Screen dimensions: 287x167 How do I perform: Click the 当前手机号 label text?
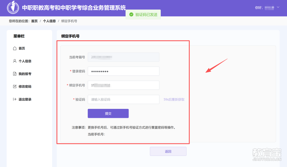[96, 134]
